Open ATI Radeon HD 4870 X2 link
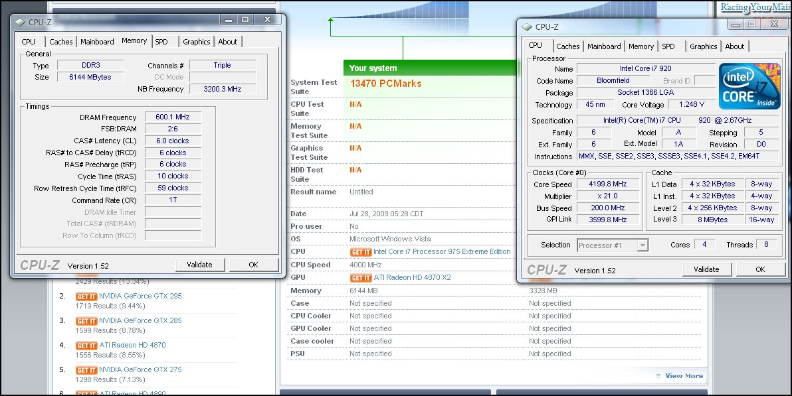 [412, 277]
